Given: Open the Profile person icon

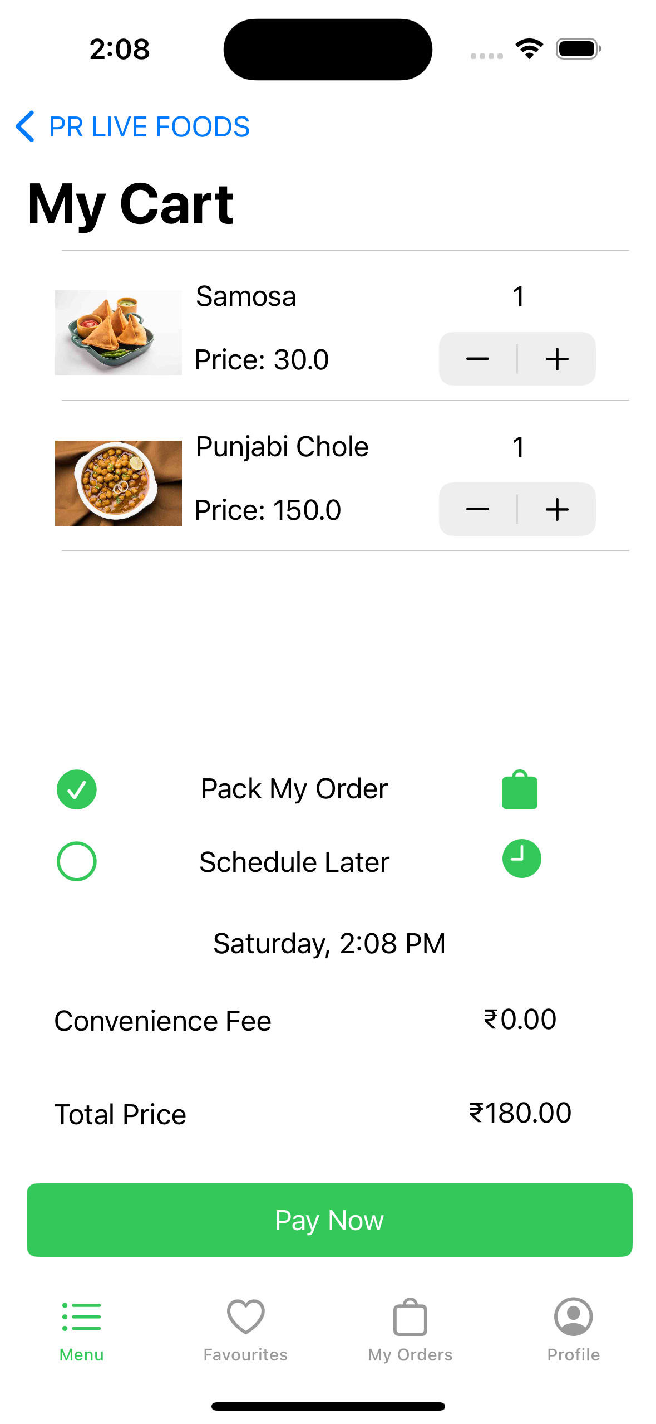Looking at the screenshot, I should (x=573, y=1317).
